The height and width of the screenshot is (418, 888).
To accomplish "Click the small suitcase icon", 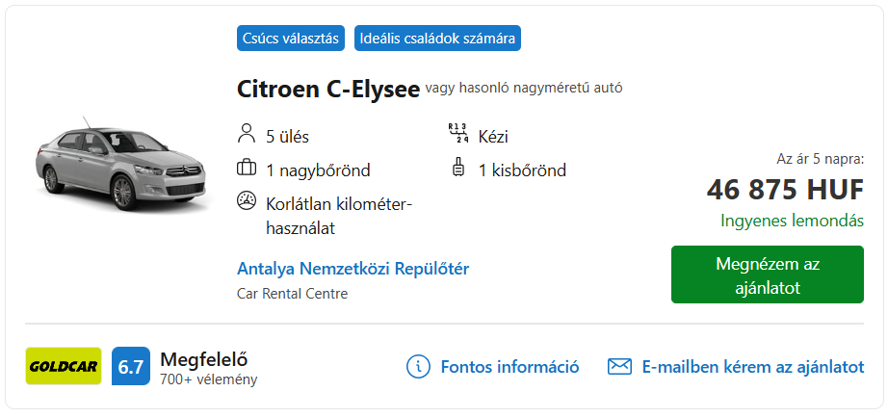I will pyautogui.click(x=458, y=169).
